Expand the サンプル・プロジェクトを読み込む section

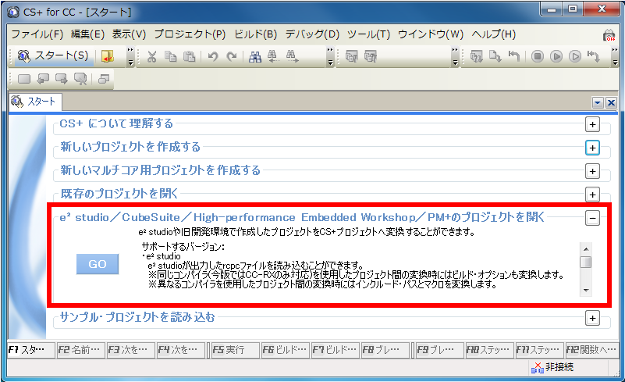(x=593, y=319)
